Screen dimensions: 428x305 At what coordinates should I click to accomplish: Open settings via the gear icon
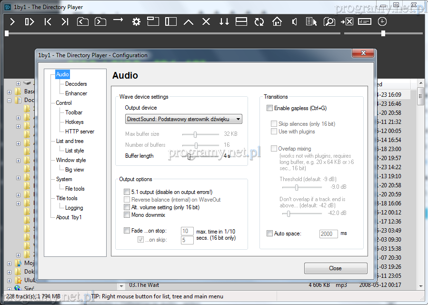pos(136,21)
